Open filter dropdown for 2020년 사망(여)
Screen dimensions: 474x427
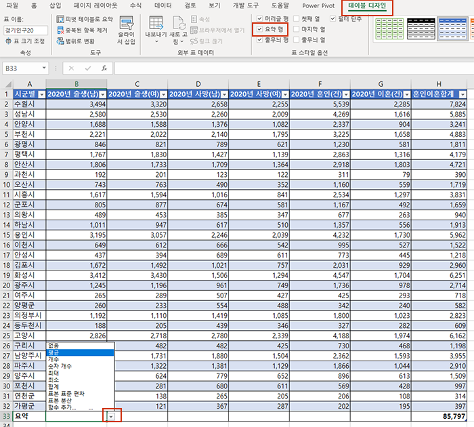pyautogui.click(x=285, y=94)
